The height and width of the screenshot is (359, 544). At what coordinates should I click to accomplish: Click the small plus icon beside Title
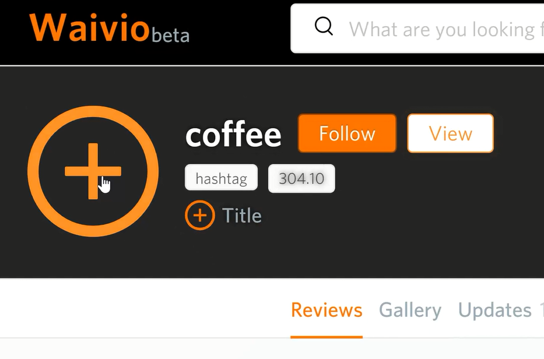click(x=200, y=216)
